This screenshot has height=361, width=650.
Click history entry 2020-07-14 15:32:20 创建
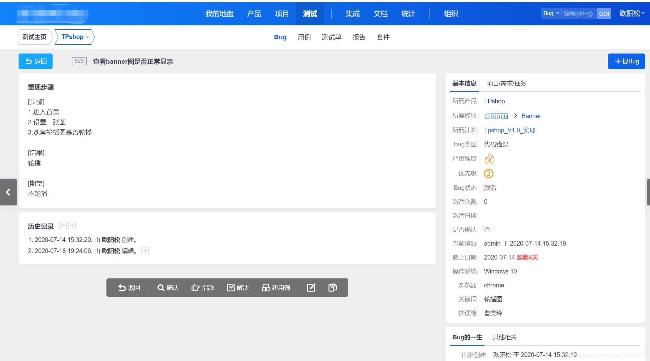(x=83, y=240)
